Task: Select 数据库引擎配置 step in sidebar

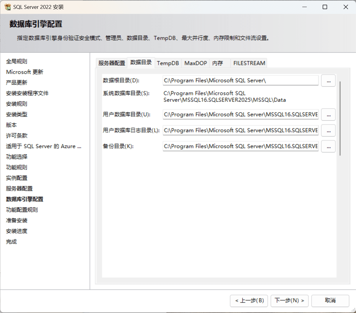Action: (x=24, y=199)
